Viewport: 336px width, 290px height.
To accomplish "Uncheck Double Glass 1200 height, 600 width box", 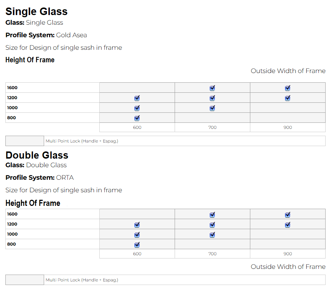I will [137, 225].
